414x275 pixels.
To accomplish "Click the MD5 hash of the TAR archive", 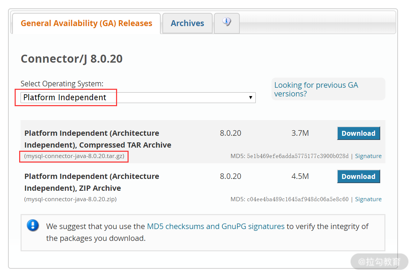I will coord(298,156).
